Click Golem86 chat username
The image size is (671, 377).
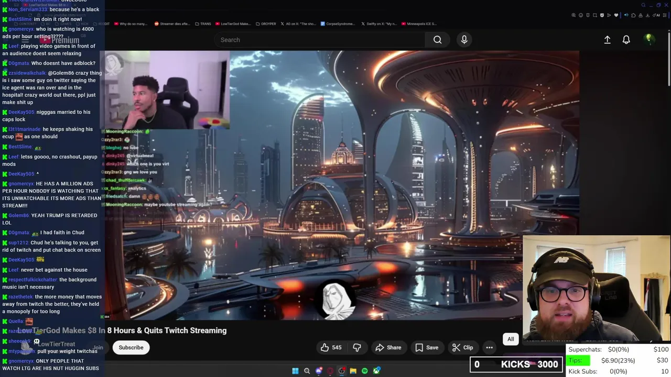pos(18,215)
